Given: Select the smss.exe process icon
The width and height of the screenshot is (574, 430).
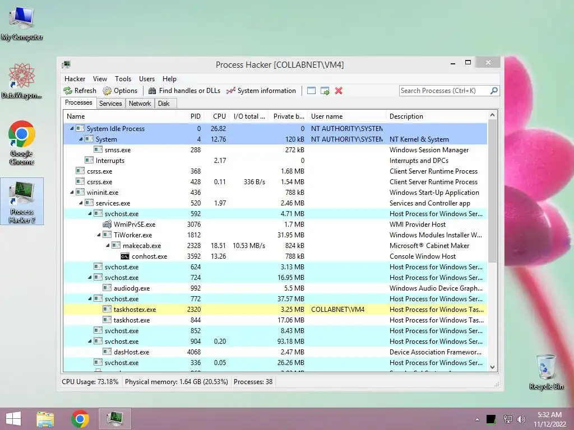Looking at the screenshot, I should pos(98,149).
